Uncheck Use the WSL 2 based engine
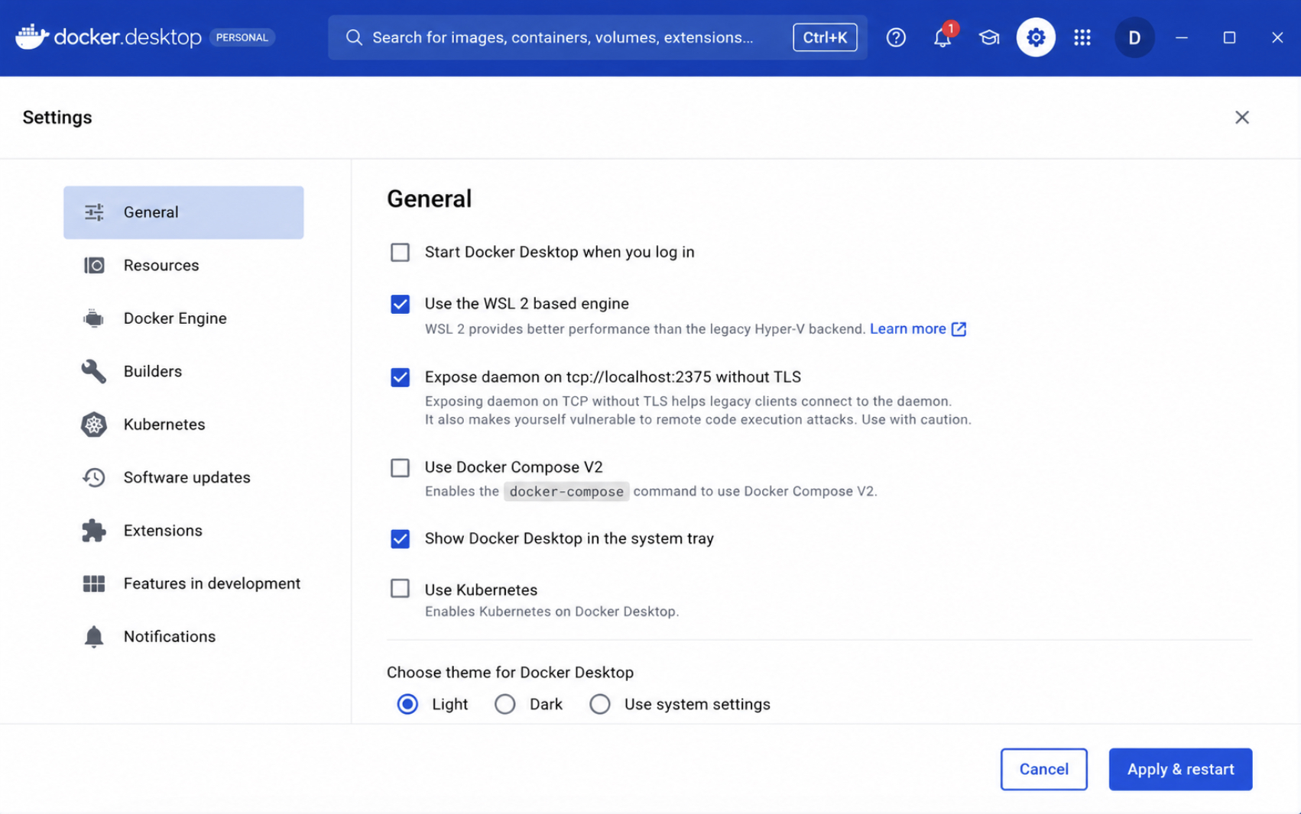1301x814 pixels. (x=400, y=304)
